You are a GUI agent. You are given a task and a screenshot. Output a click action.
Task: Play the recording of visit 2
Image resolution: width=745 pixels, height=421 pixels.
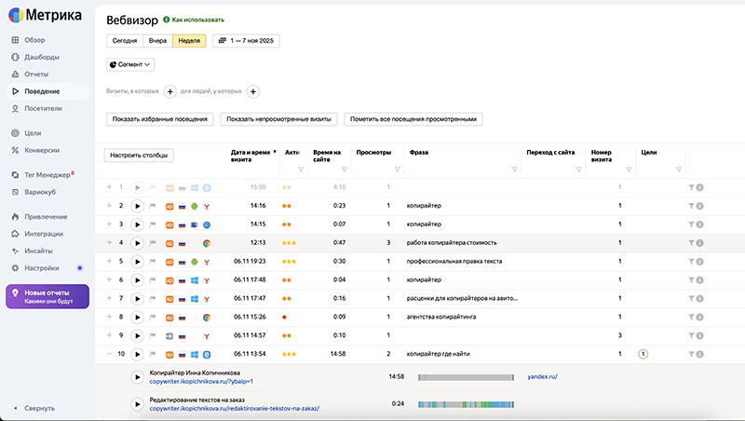(137, 206)
